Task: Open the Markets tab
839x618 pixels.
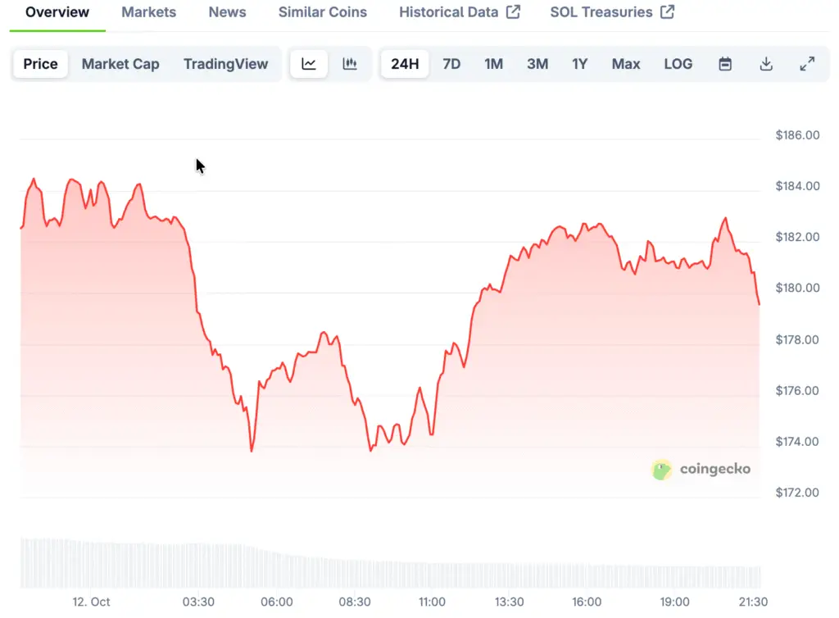Action: (148, 12)
